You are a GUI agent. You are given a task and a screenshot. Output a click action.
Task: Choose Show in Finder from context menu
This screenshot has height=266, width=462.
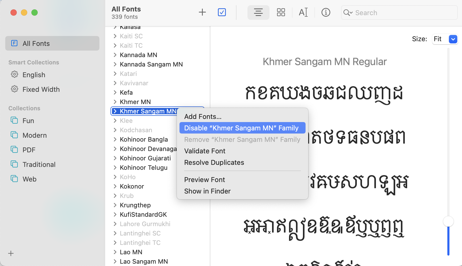pos(242,191)
